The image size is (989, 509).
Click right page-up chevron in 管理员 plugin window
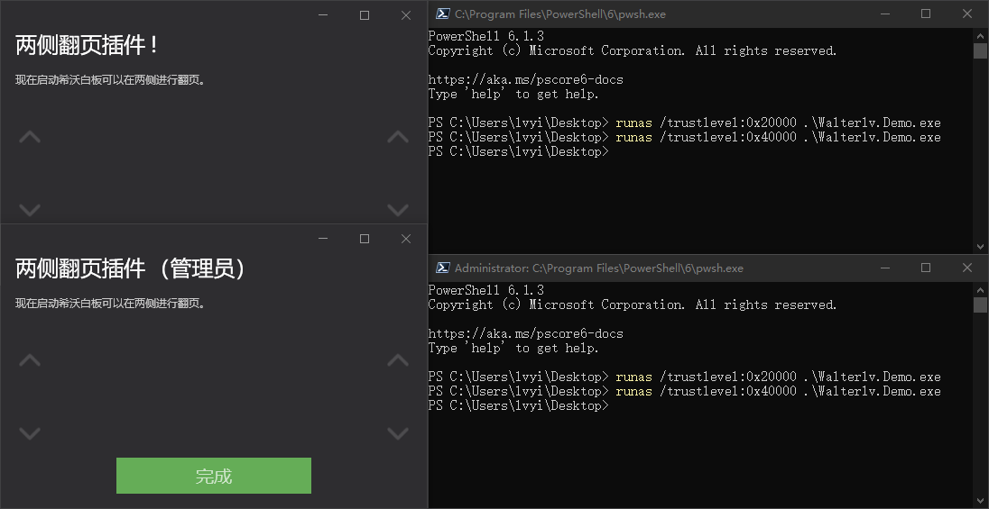tap(398, 360)
